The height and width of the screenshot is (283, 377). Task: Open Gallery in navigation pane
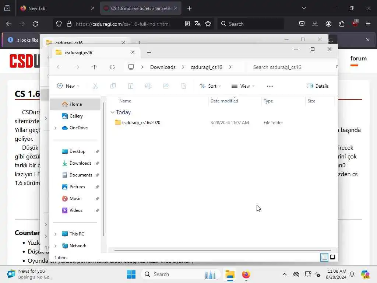click(75, 116)
